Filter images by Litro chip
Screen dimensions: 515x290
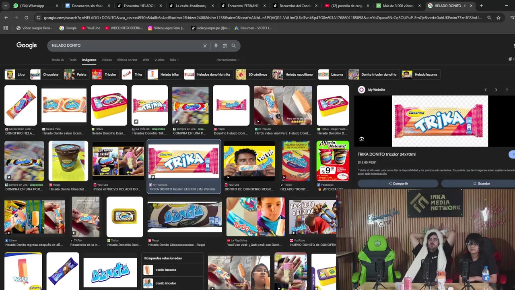pos(15,75)
